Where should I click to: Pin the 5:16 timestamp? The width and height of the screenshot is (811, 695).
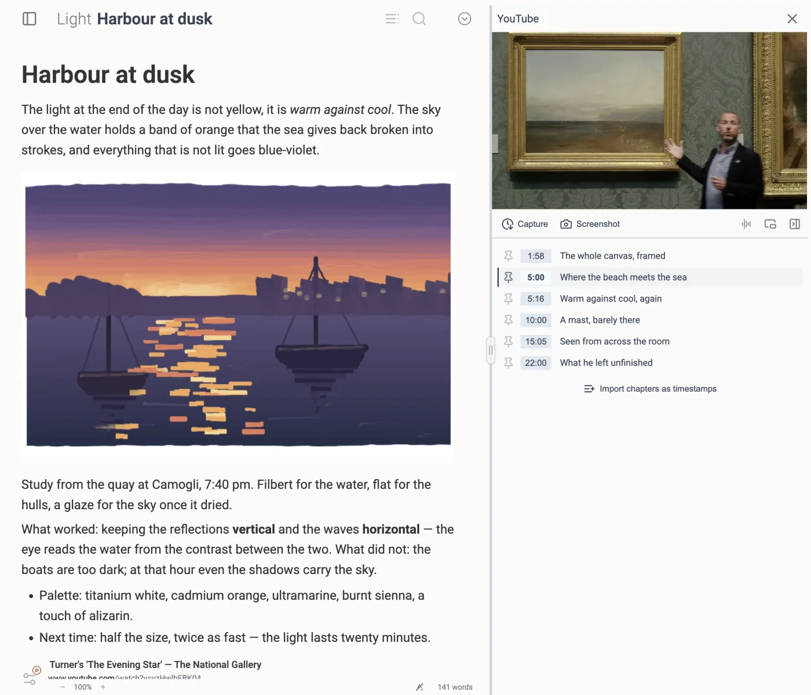click(x=508, y=299)
